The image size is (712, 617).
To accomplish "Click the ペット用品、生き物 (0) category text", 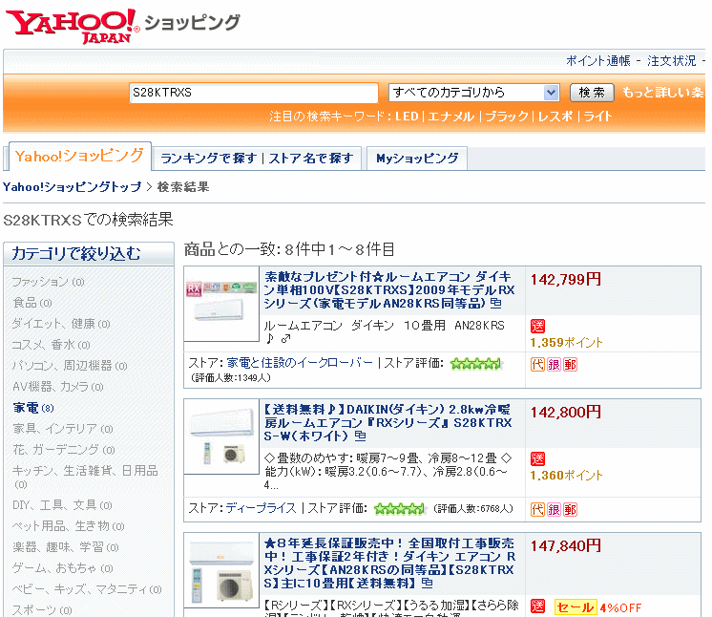I will click(x=68, y=526).
